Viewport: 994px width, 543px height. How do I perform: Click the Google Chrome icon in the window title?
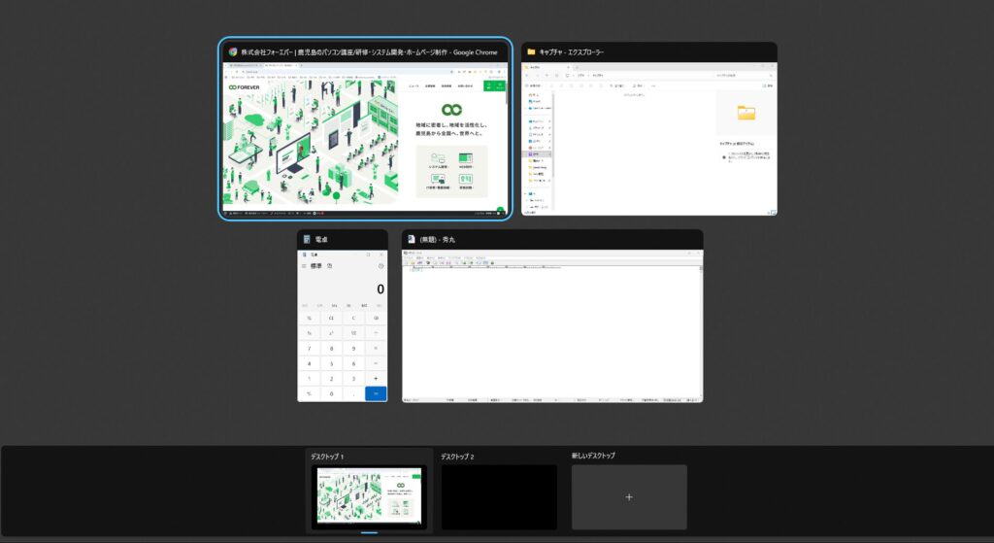pos(233,51)
